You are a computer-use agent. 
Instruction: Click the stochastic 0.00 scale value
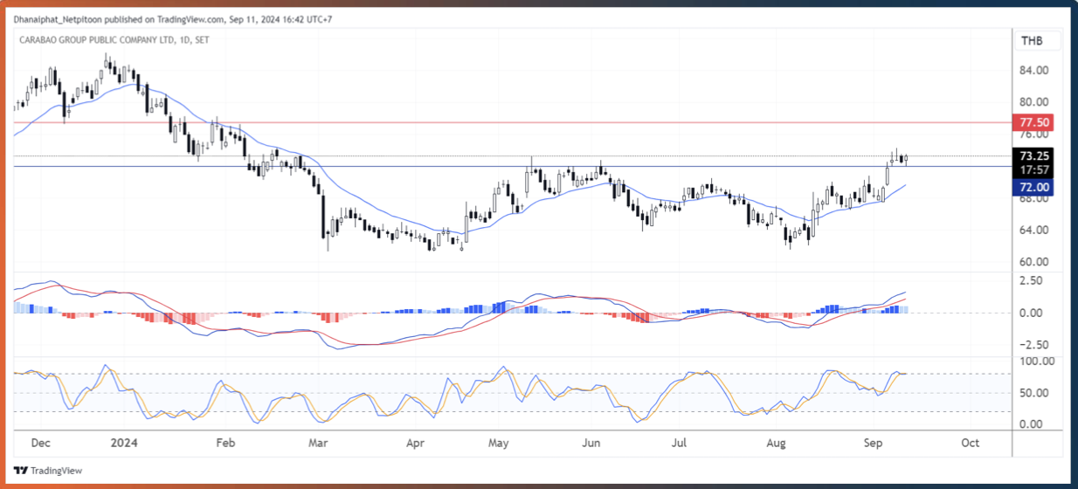[1033, 424]
